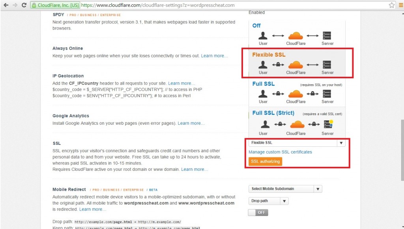
Task: Click 'requires SSL on your host' note
Action: click(321, 85)
